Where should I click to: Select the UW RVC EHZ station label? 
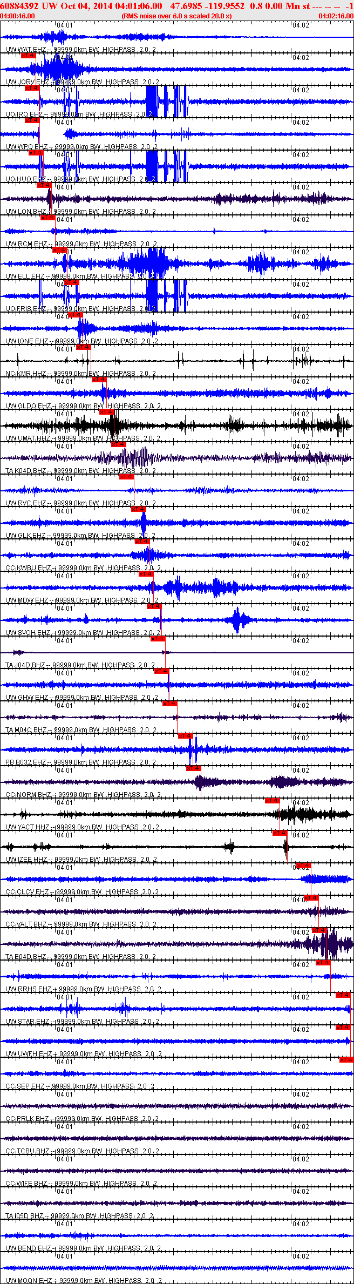coord(80,503)
